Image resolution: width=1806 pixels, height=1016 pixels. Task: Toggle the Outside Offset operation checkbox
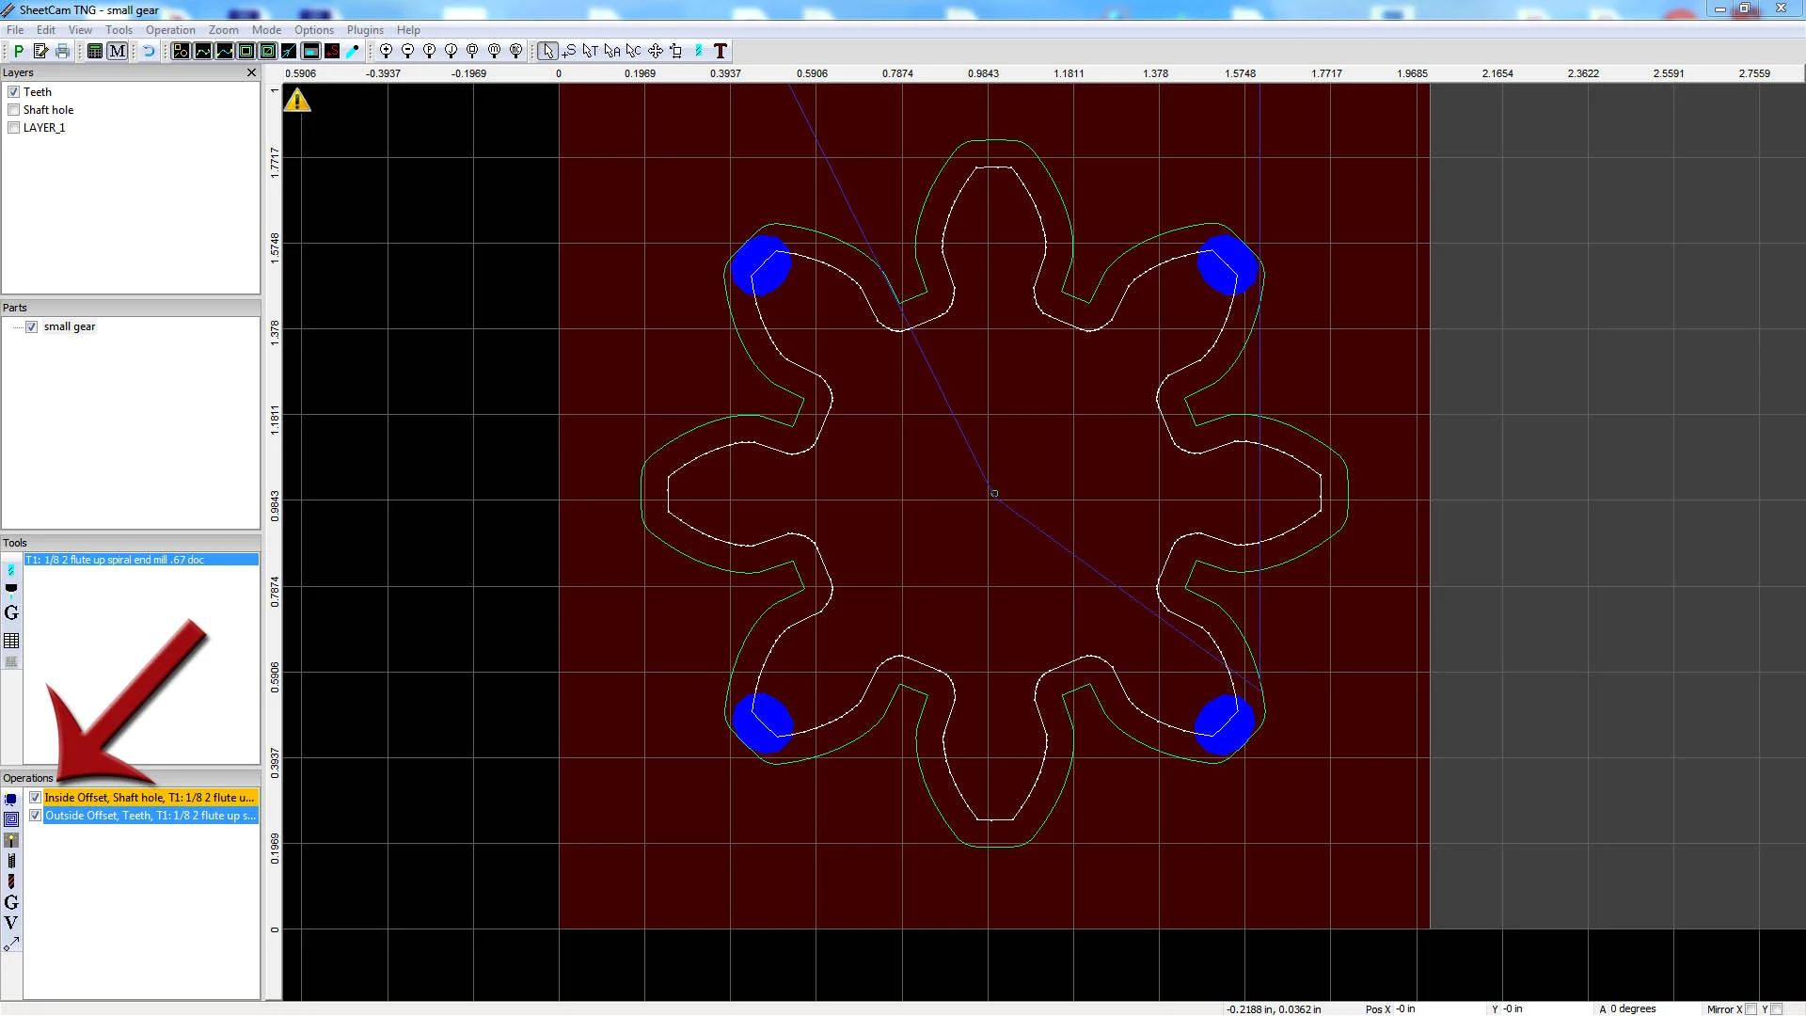tap(36, 816)
